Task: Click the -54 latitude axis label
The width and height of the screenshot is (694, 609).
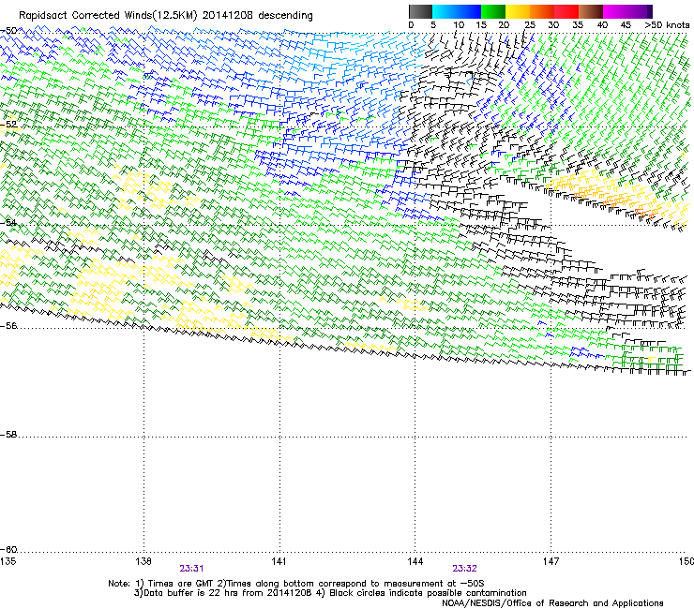Action: tap(8, 222)
